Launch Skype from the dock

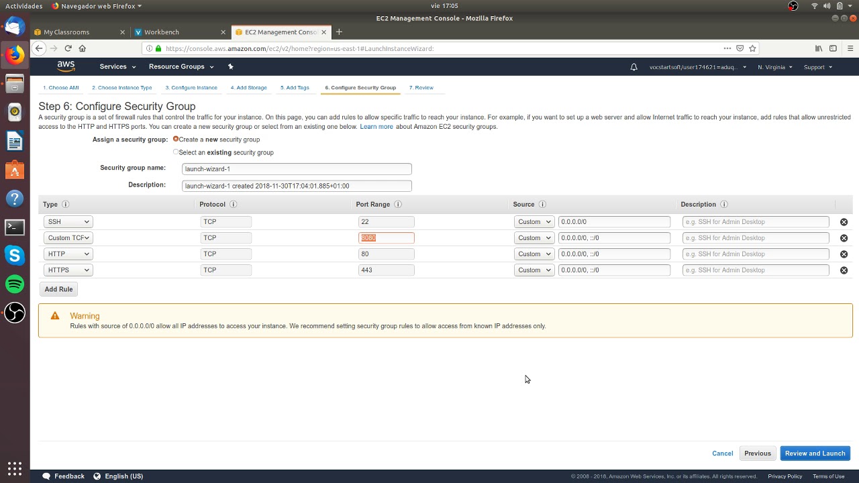pos(15,255)
